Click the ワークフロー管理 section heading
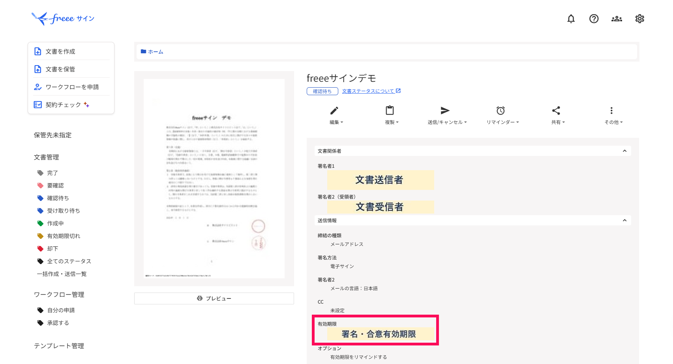The width and height of the screenshot is (673, 364). click(59, 295)
